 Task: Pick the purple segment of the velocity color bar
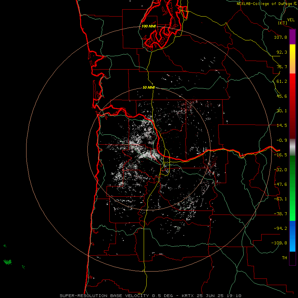(x=292, y=37)
